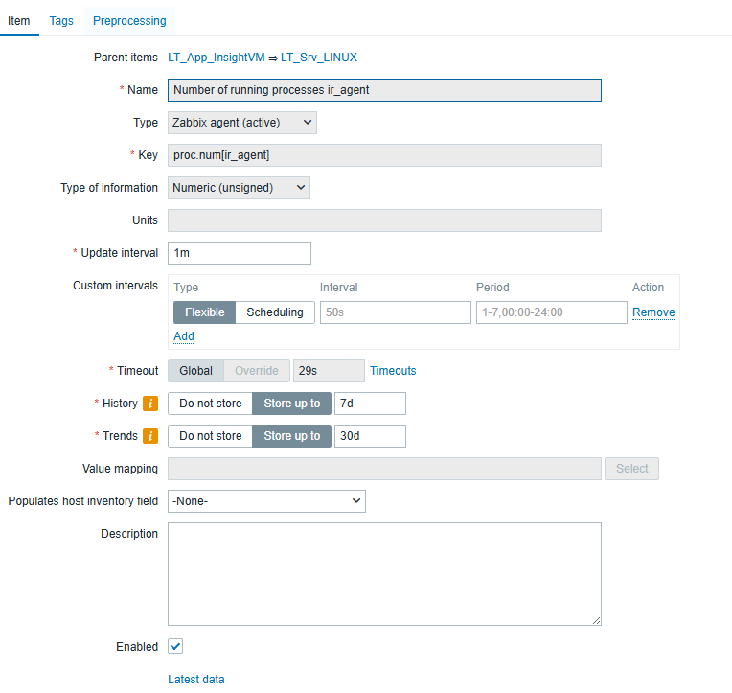Set Timeout to Global
This screenshot has width=732, height=693.
(195, 371)
